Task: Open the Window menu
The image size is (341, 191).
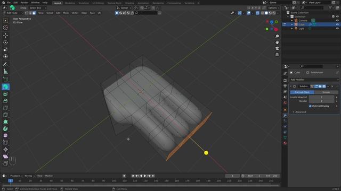Action: pos(35,3)
